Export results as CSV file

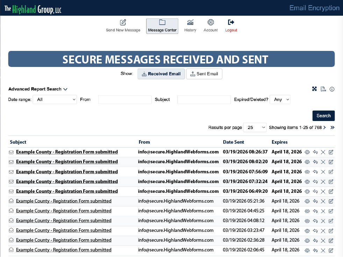click(323, 89)
